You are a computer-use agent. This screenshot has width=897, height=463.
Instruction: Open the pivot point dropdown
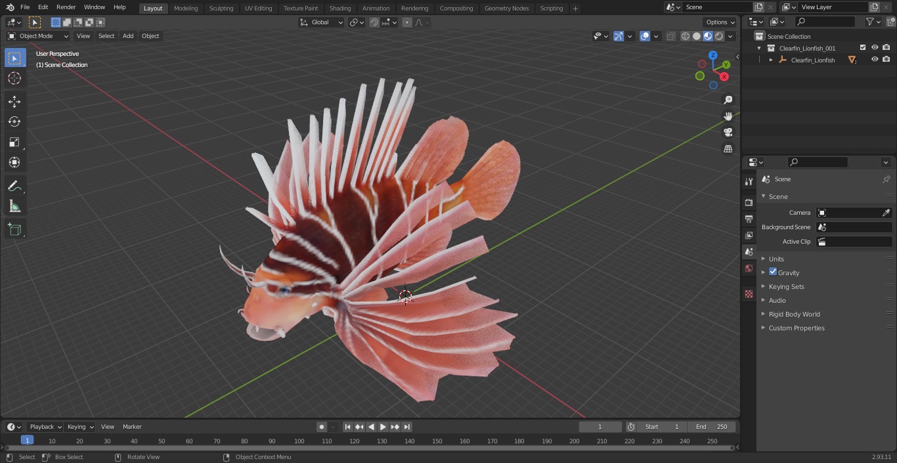coord(357,22)
